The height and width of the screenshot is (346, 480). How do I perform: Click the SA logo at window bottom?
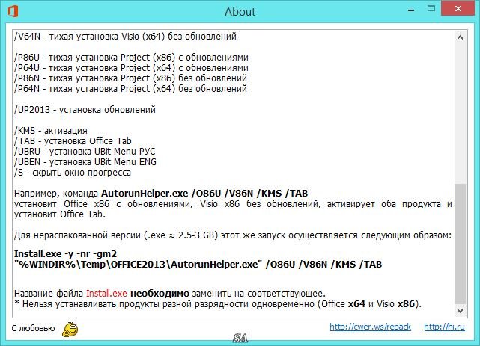[x=240, y=338]
